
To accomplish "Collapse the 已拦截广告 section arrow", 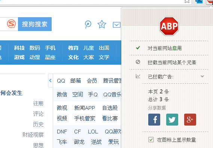I will (x=202, y=76).
